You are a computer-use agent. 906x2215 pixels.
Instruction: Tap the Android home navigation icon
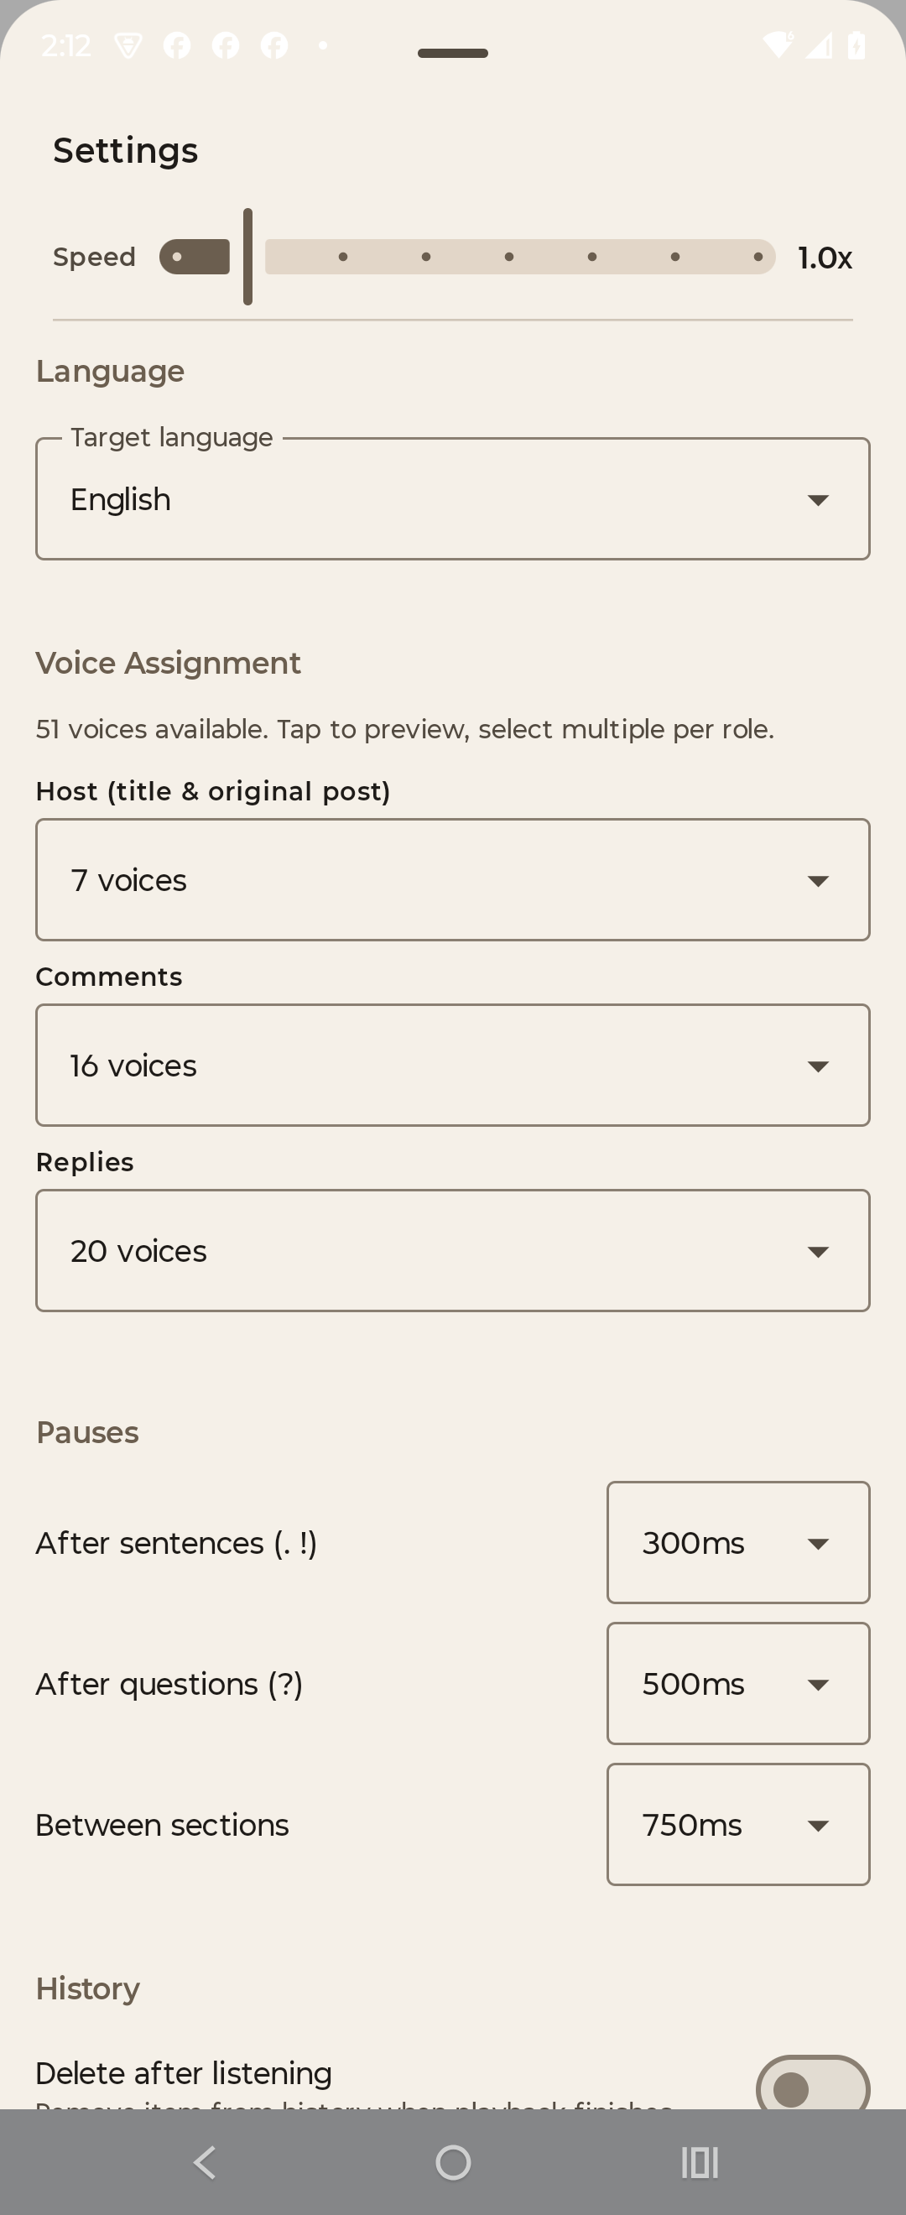453,2161
